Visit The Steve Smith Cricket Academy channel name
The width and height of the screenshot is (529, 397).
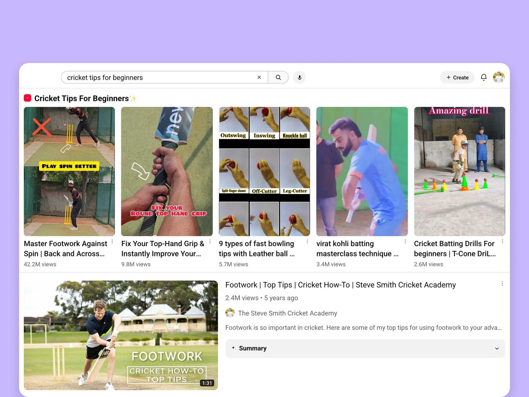point(288,313)
